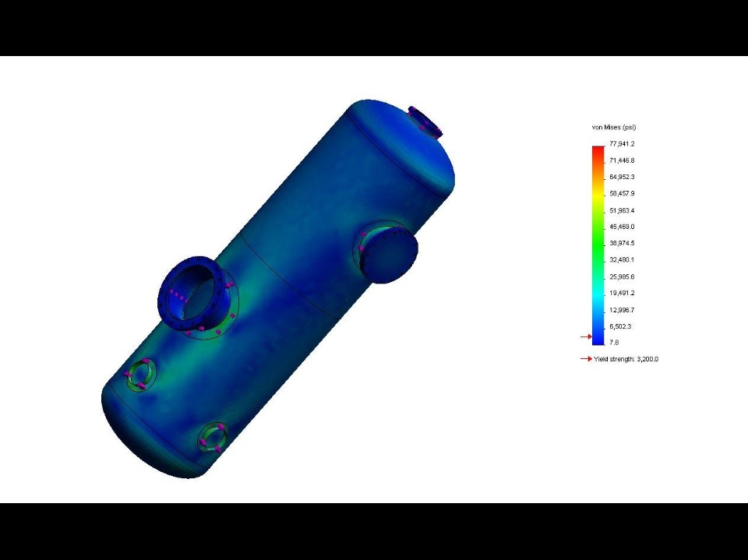Click the 64,952.3 legend label
Viewport: 748px width, 560px height.
coord(622,177)
